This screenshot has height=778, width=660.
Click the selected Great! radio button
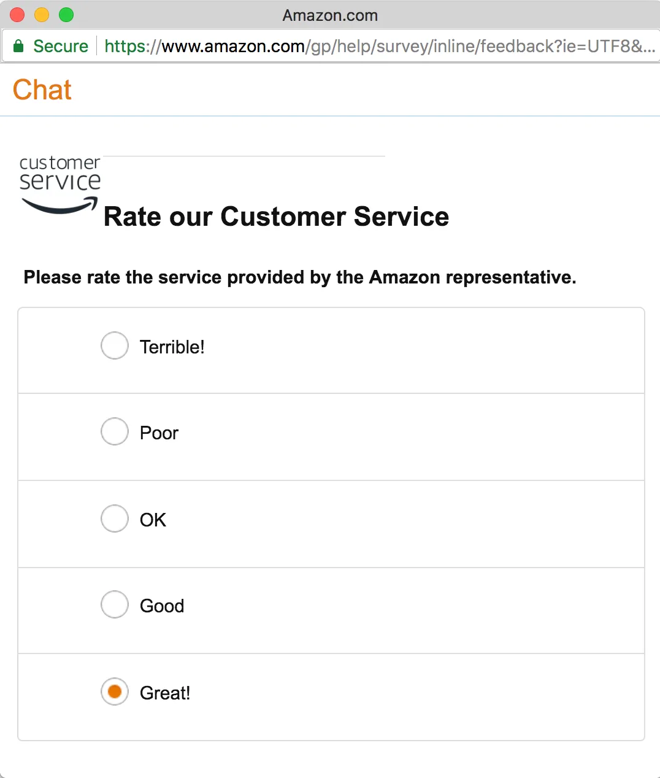(x=115, y=691)
